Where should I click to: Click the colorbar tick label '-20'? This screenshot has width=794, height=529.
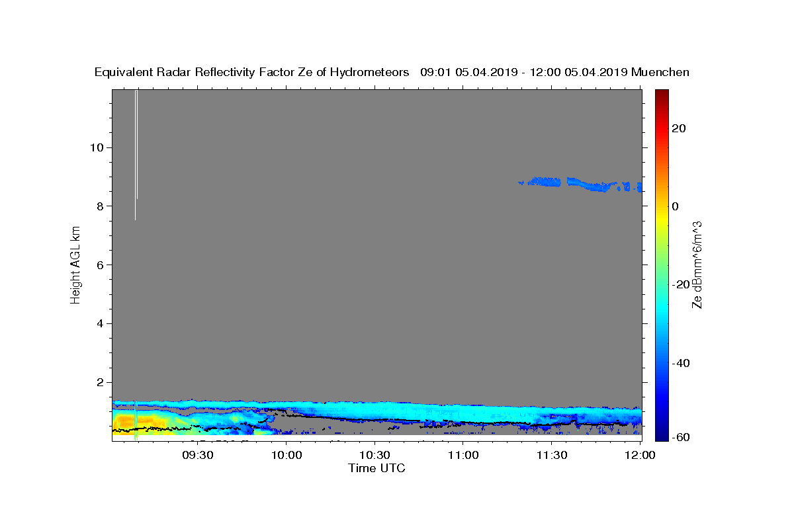(680, 284)
